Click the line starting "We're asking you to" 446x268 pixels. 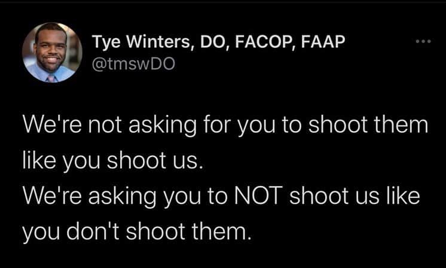tap(221, 196)
